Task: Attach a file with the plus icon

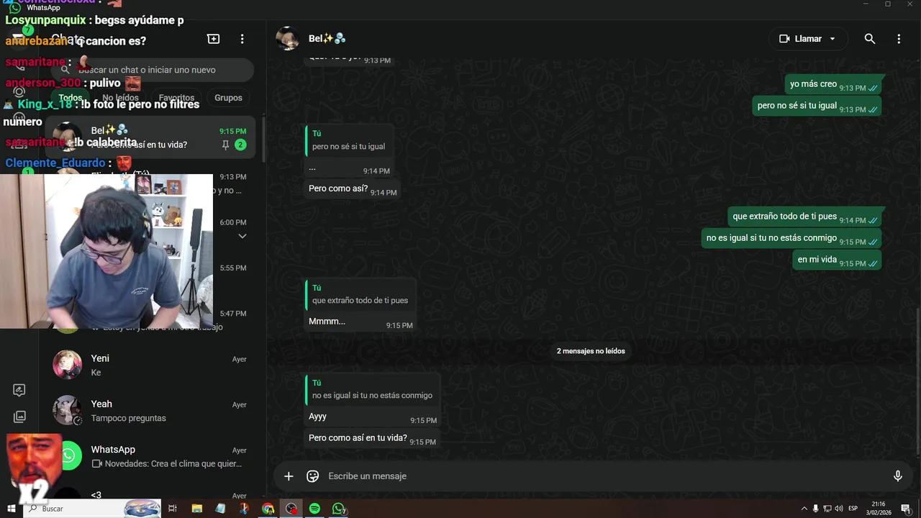Action: 289,476
